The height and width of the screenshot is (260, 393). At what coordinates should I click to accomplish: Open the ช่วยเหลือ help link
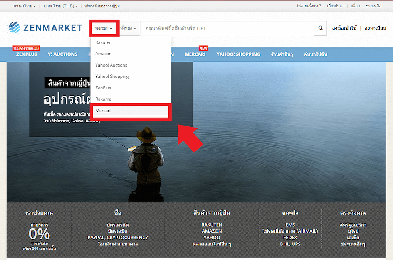coord(373,6)
